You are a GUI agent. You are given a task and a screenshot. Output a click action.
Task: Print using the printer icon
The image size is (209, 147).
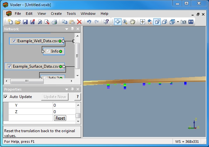click(54, 22)
